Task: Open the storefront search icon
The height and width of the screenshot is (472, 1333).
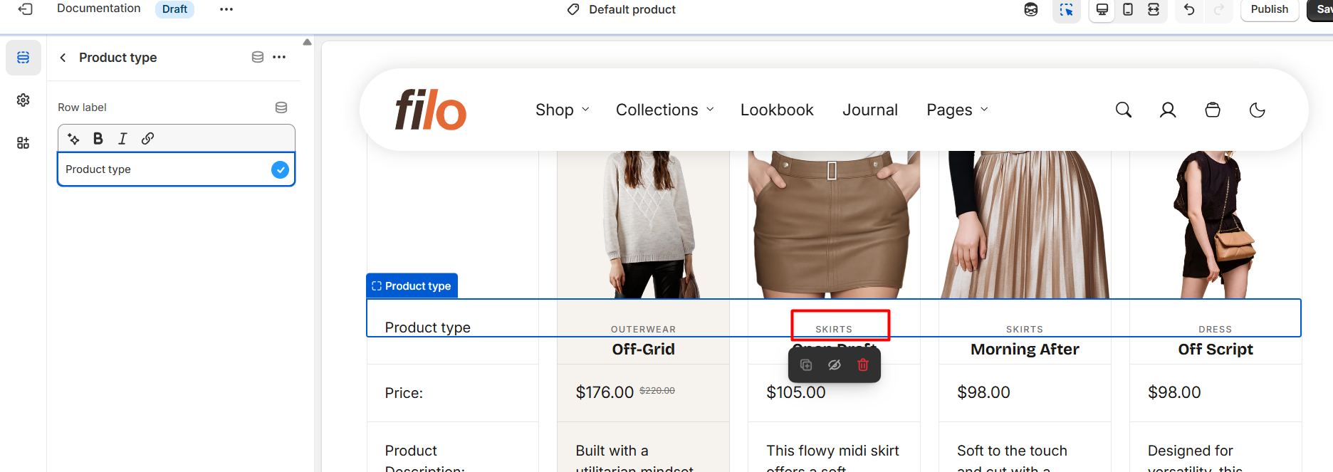Action: coord(1124,110)
